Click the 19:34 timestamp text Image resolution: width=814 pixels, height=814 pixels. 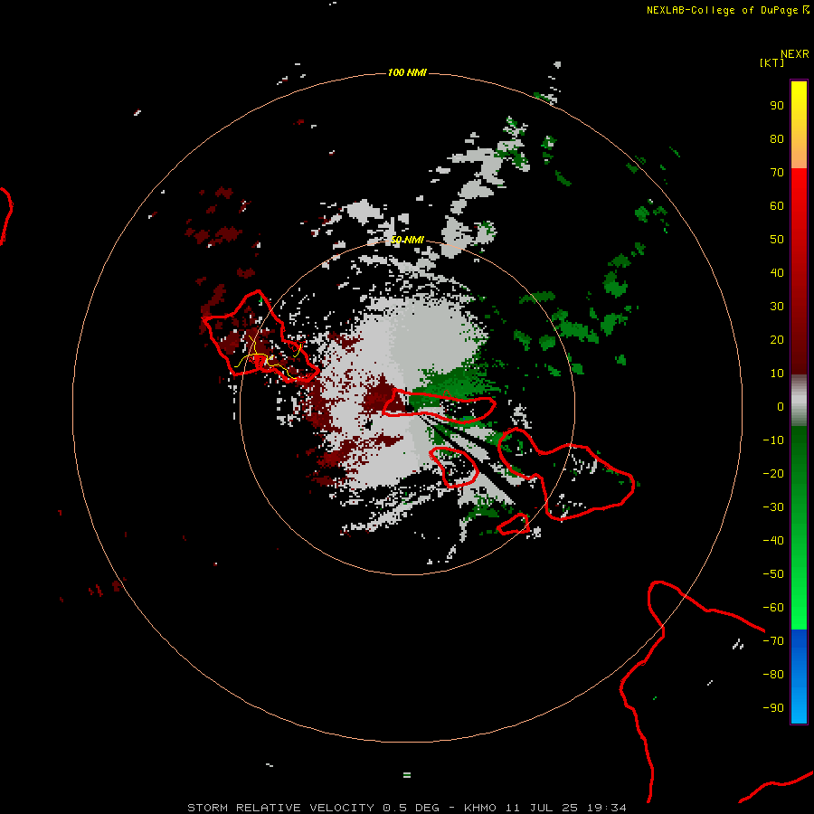click(x=607, y=808)
